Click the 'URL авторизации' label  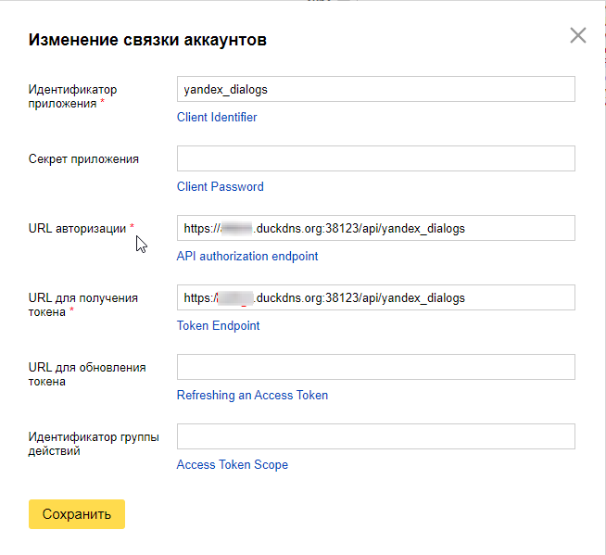tap(77, 229)
